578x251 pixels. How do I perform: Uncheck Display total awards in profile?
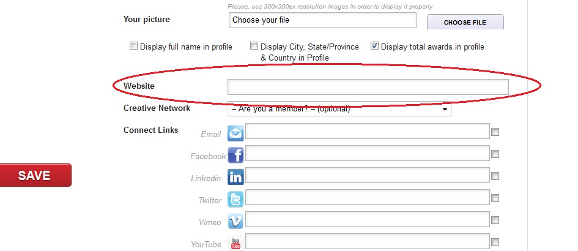(x=374, y=46)
